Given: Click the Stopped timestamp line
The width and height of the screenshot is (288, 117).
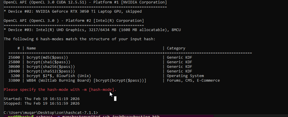Looking at the screenshot, I should [42, 103].
